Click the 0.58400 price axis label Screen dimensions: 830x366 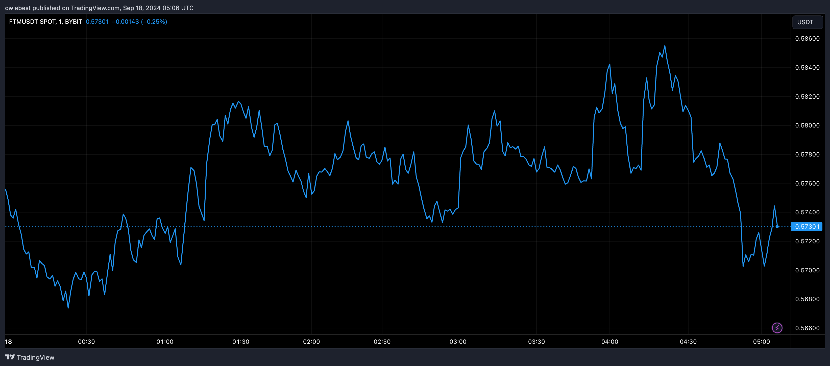pos(808,68)
